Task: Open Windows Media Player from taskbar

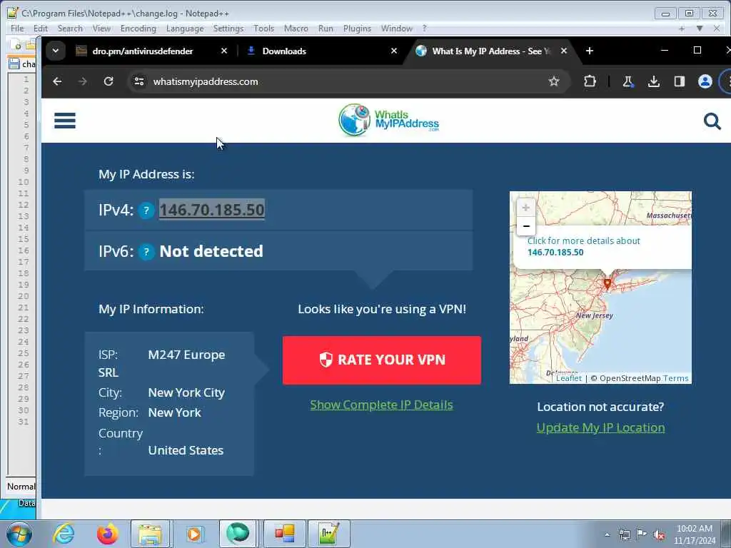Action: coord(194,534)
